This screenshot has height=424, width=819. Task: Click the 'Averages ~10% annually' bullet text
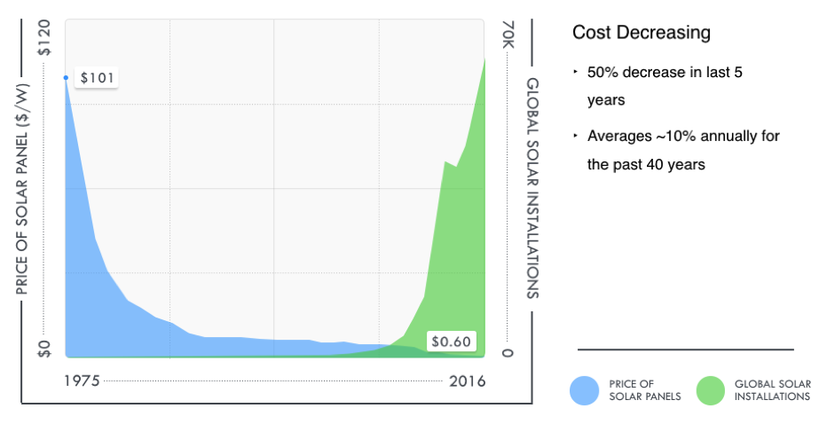pos(683,150)
